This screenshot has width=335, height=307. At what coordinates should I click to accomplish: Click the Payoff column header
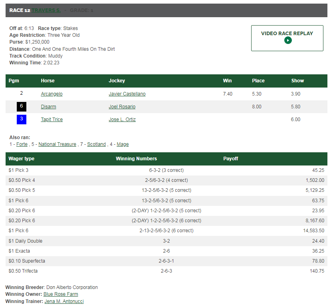(230, 159)
